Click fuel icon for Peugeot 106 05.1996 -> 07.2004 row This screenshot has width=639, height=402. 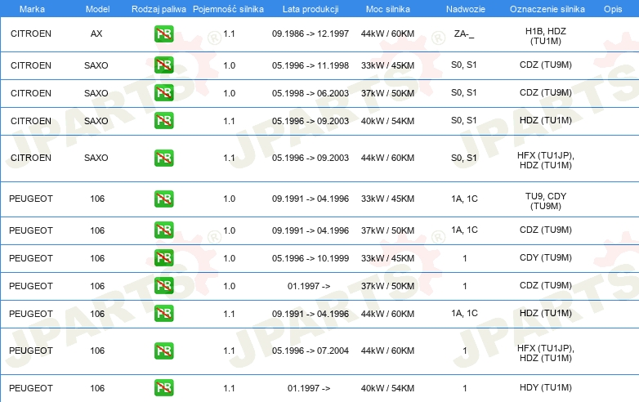pos(163,351)
